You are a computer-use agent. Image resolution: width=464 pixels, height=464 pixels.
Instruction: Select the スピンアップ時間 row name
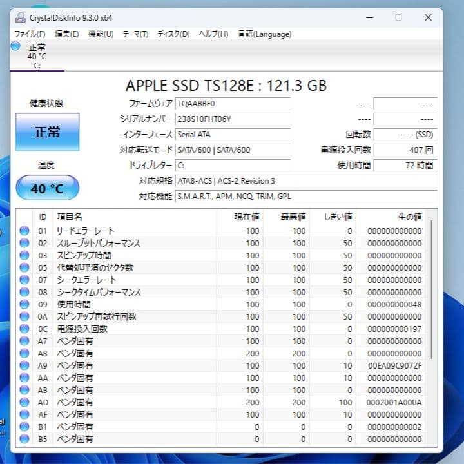[84, 255]
